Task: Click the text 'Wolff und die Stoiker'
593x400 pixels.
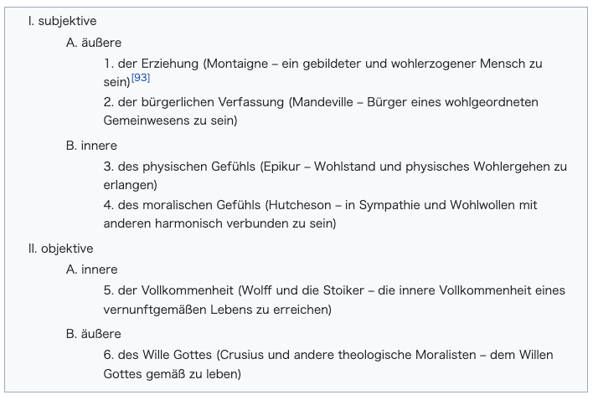Action: [303, 290]
